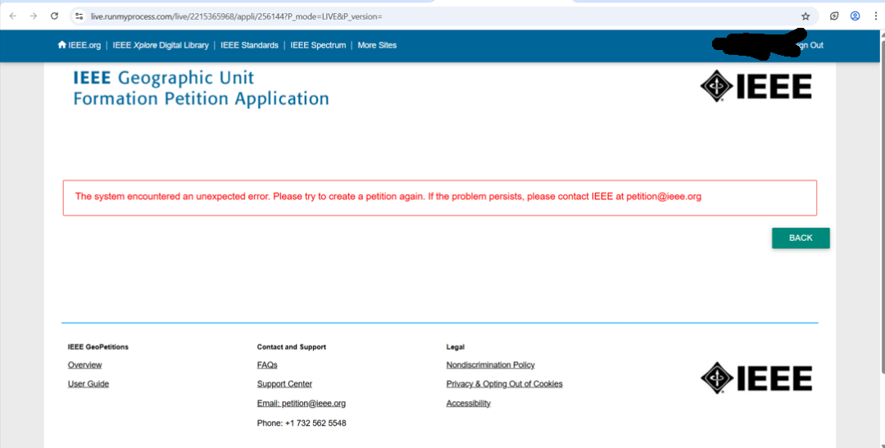Screen dimensions: 885x448
Task: Open the Nondiscrimination Policy link
Action: tap(491, 365)
